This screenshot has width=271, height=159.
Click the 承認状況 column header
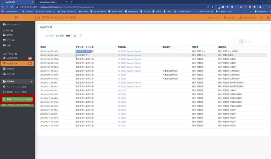coord(222,47)
